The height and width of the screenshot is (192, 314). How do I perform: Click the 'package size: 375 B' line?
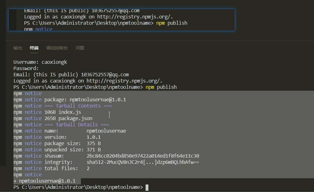point(57,143)
